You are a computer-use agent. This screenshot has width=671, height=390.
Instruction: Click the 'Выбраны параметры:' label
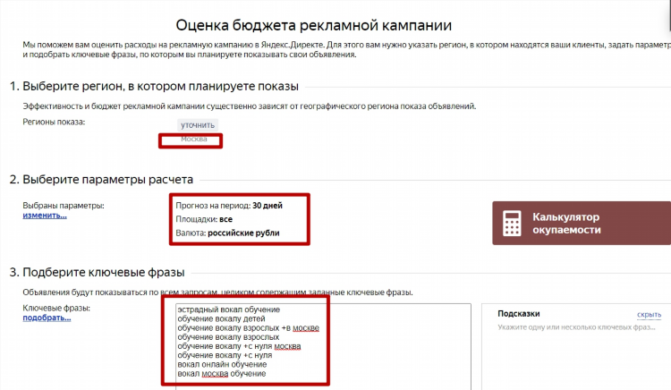click(x=64, y=206)
